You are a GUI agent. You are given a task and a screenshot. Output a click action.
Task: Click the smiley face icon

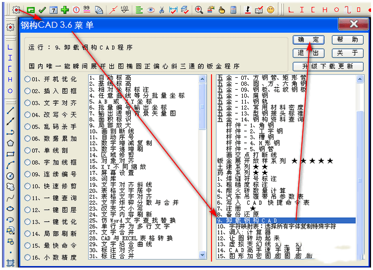click(x=271, y=10)
